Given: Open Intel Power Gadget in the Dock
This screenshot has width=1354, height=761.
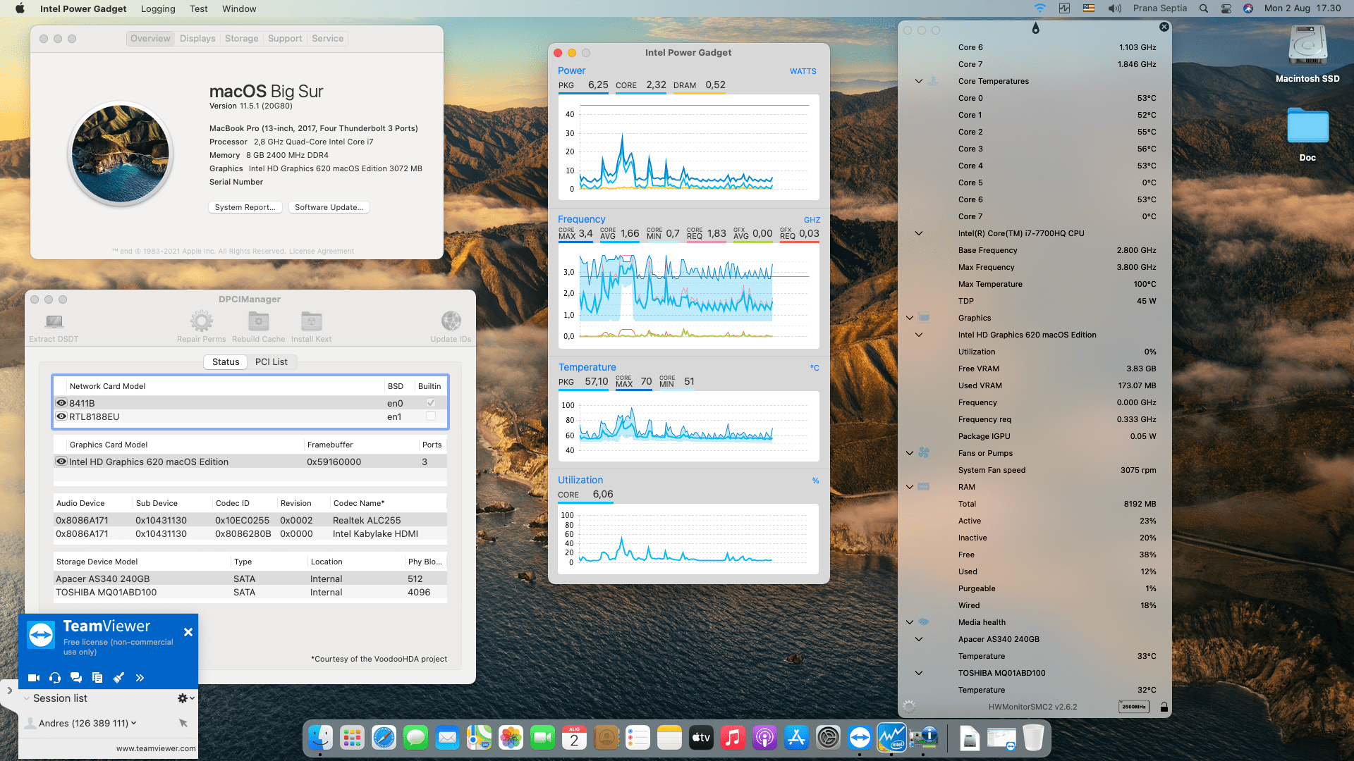Looking at the screenshot, I should click(892, 738).
